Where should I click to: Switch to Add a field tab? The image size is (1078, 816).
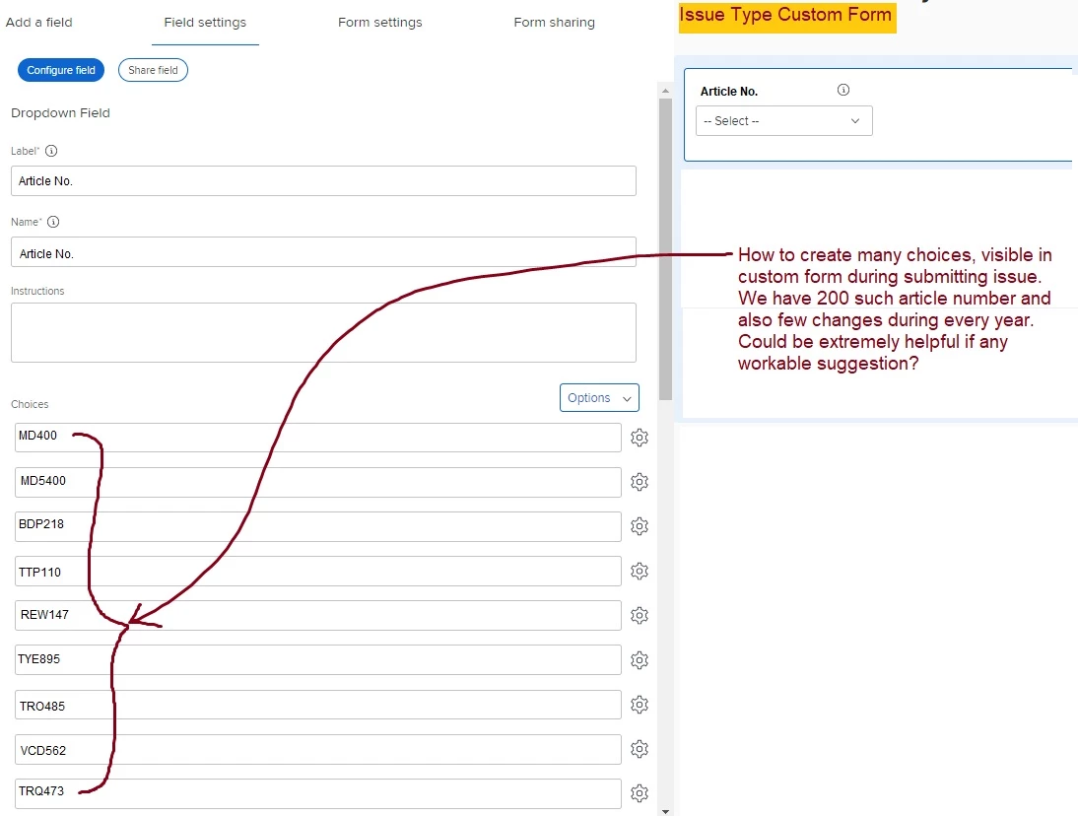39,22
